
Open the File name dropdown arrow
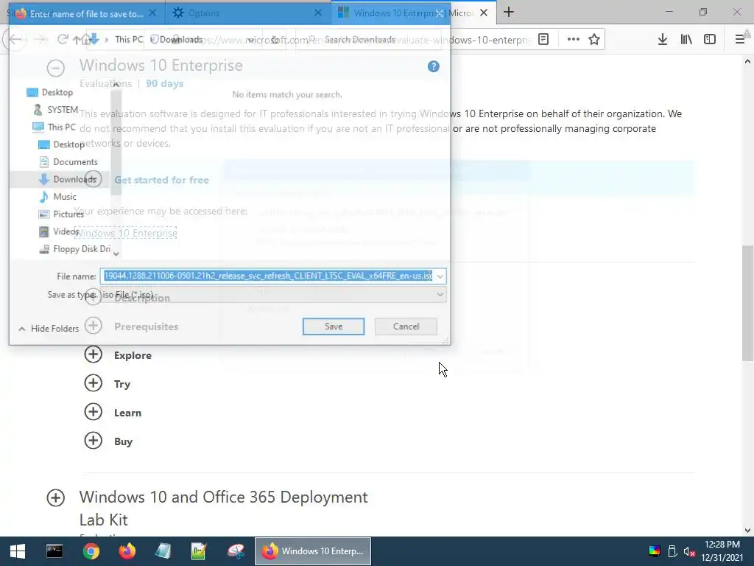pyautogui.click(x=440, y=276)
